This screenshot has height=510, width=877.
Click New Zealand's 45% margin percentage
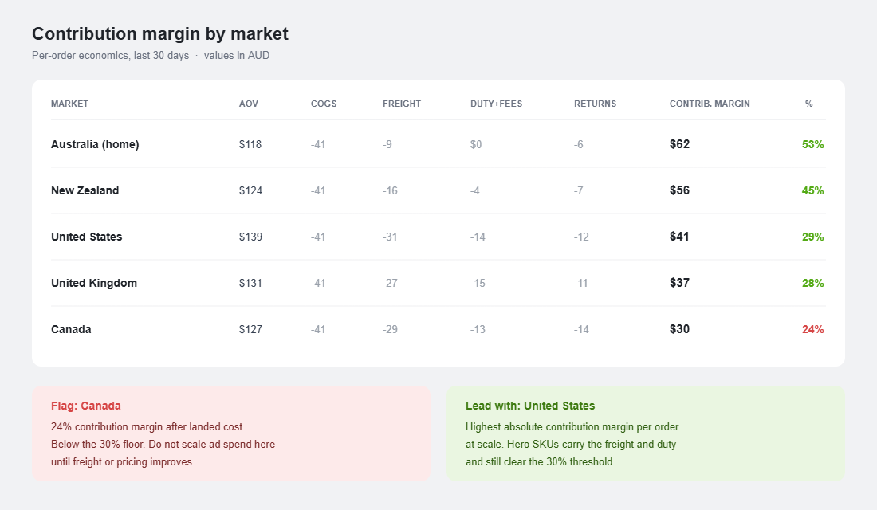pyautogui.click(x=812, y=190)
